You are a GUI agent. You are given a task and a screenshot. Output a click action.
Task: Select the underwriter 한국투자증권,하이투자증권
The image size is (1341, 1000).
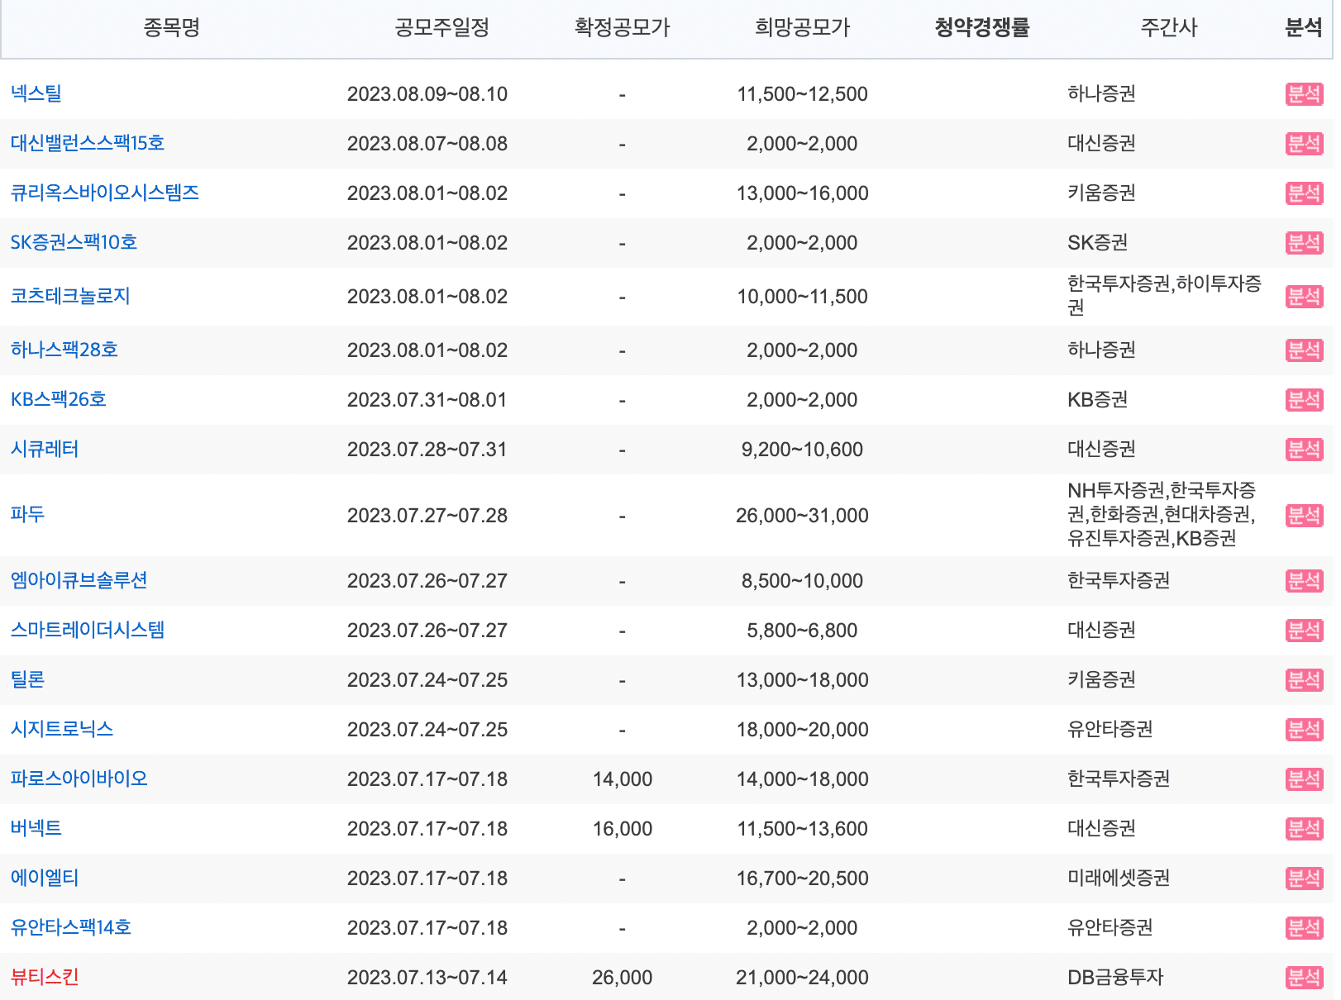(1165, 296)
